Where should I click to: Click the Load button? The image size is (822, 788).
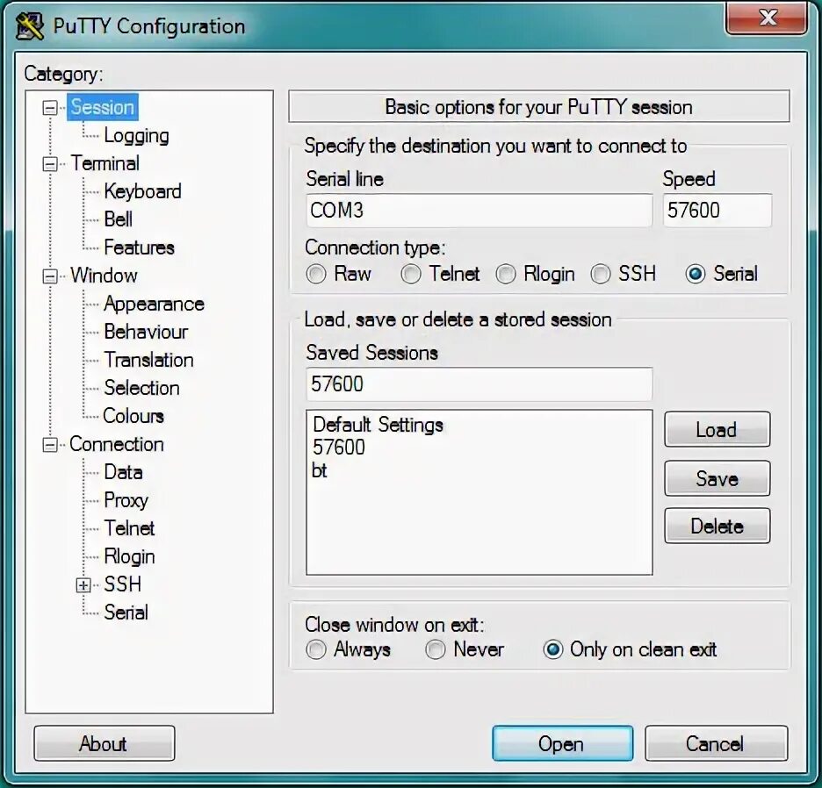[x=717, y=430]
